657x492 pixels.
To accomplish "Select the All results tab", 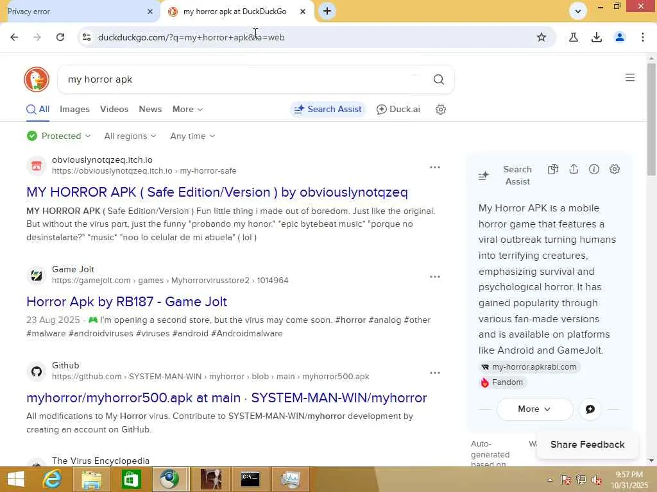I will (x=38, y=109).
